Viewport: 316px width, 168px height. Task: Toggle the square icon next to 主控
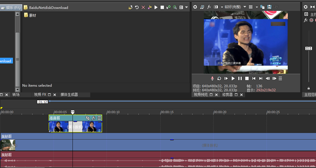point(306,14)
